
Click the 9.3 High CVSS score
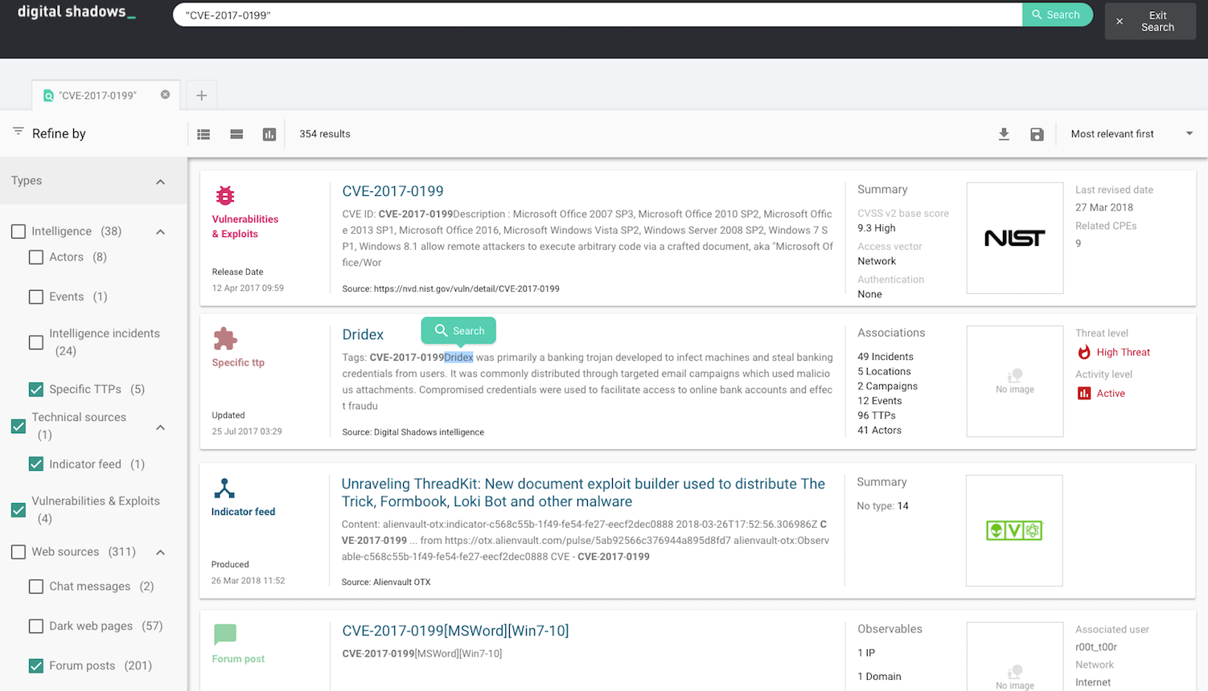pos(877,228)
